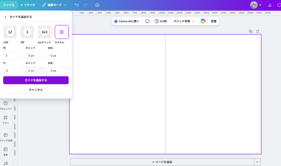This screenshot has height=166, width=281.
Task: Open the rainbow color wheel swatch
Action: point(203,21)
